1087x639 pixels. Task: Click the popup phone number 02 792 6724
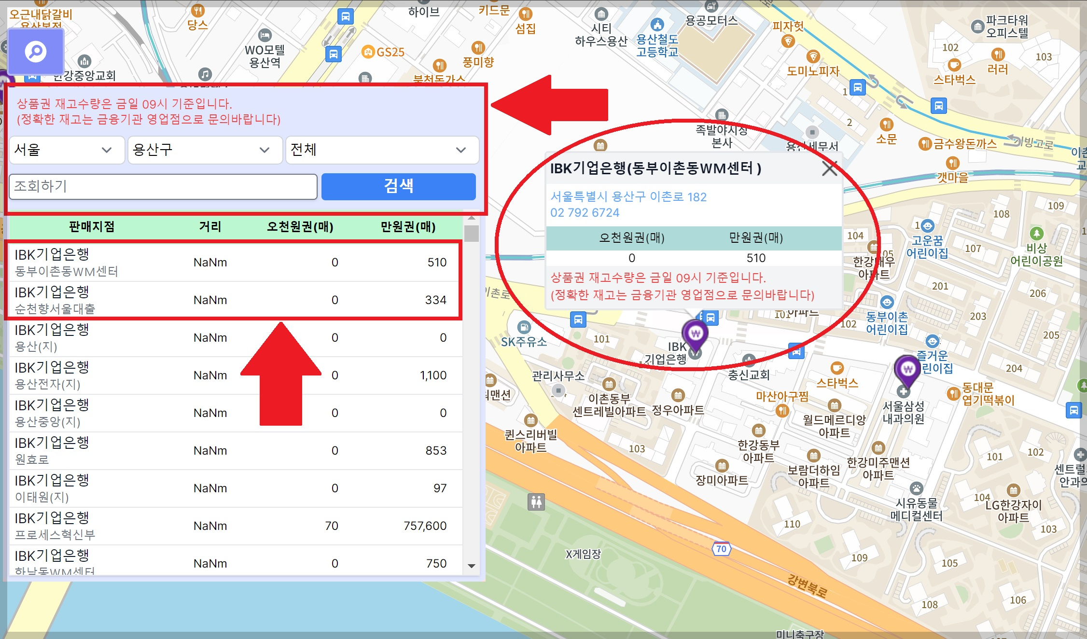click(x=585, y=213)
